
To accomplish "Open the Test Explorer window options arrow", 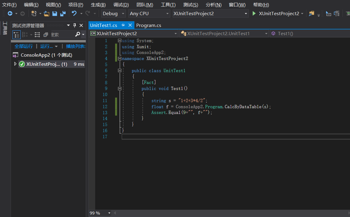I will [68, 25].
